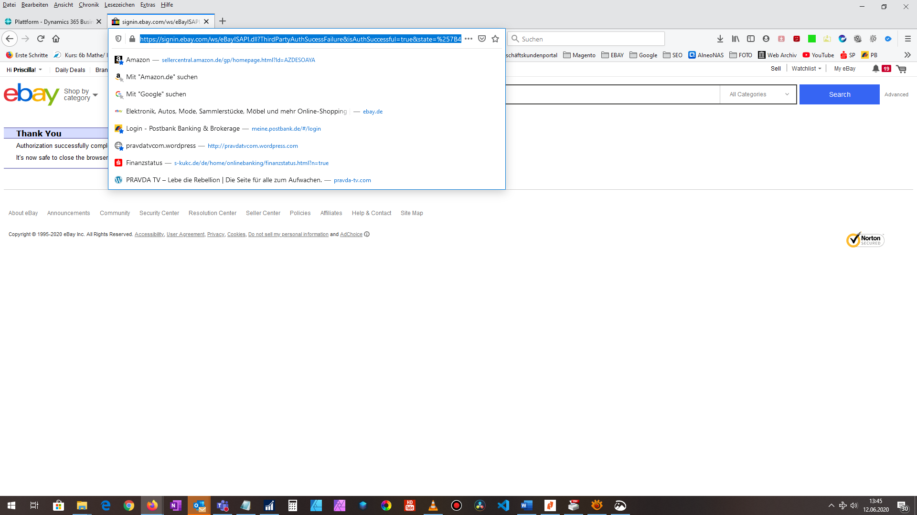Image resolution: width=917 pixels, height=515 pixels.
Task: Open Google Chrome from taskbar
Action: click(129, 505)
